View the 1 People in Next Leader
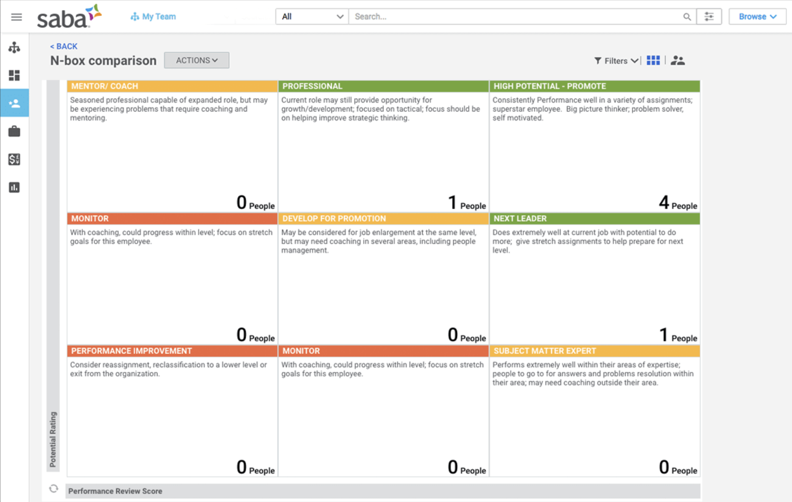792x502 pixels. (678, 335)
